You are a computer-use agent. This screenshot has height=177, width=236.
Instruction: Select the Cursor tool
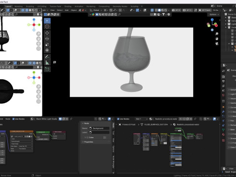(47, 27)
